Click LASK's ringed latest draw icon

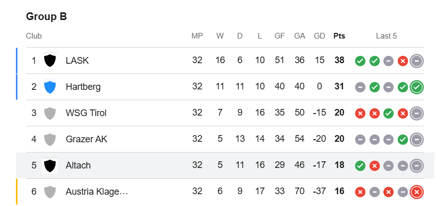pos(417,61)
